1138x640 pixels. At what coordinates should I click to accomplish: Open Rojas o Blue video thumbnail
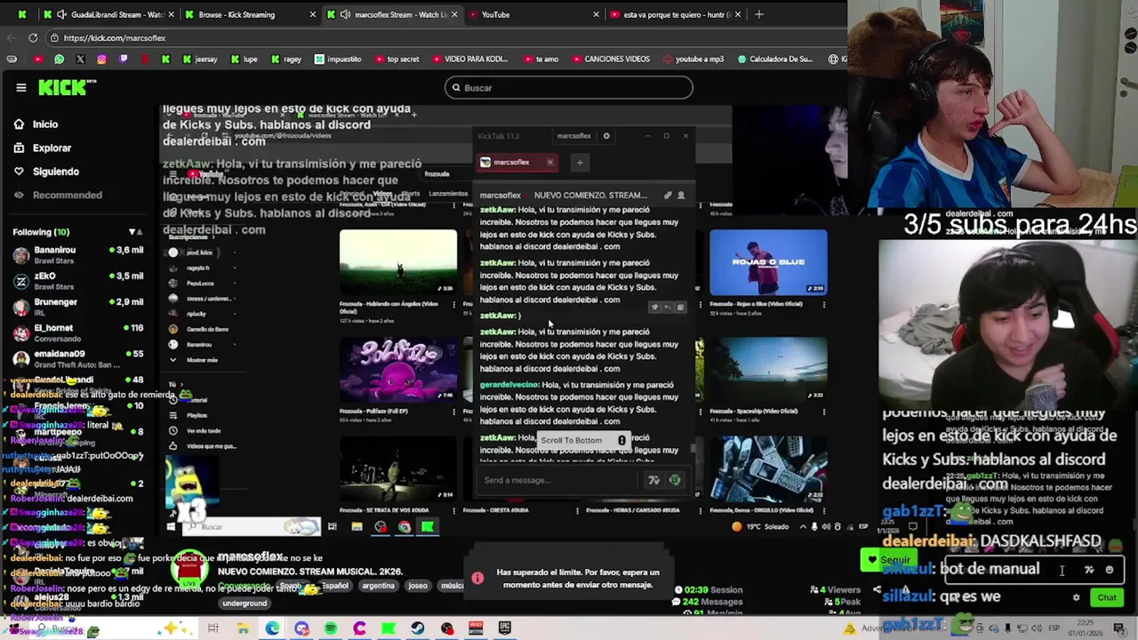pos(768,262)
